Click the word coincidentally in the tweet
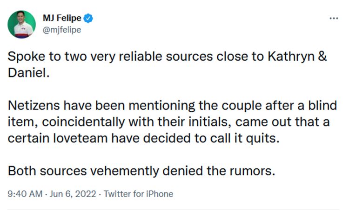Screen dimensions: 349x211 coord(83,122)
